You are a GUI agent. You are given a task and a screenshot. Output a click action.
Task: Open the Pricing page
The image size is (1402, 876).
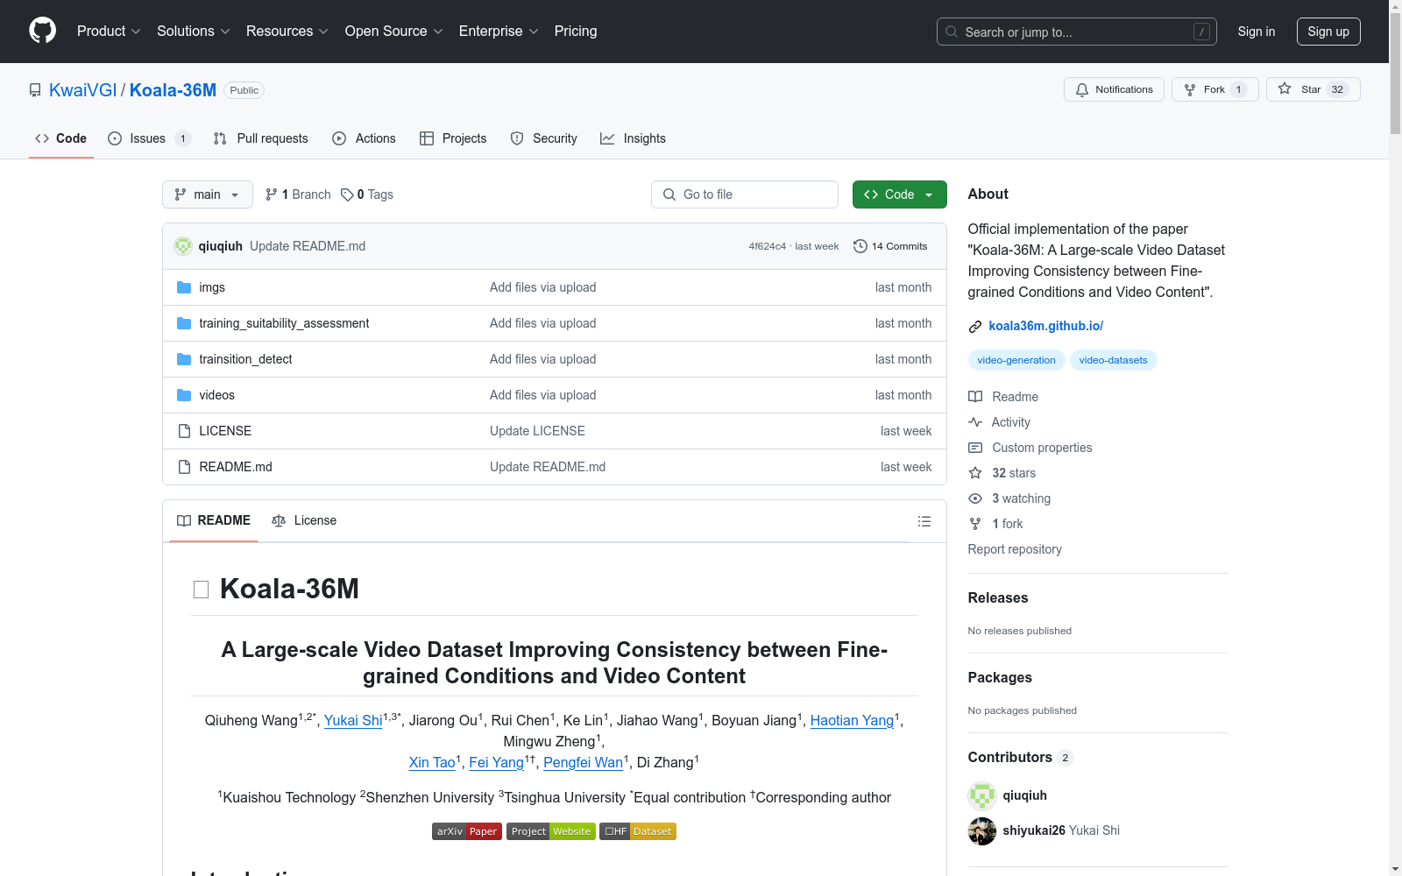point(576,31)
